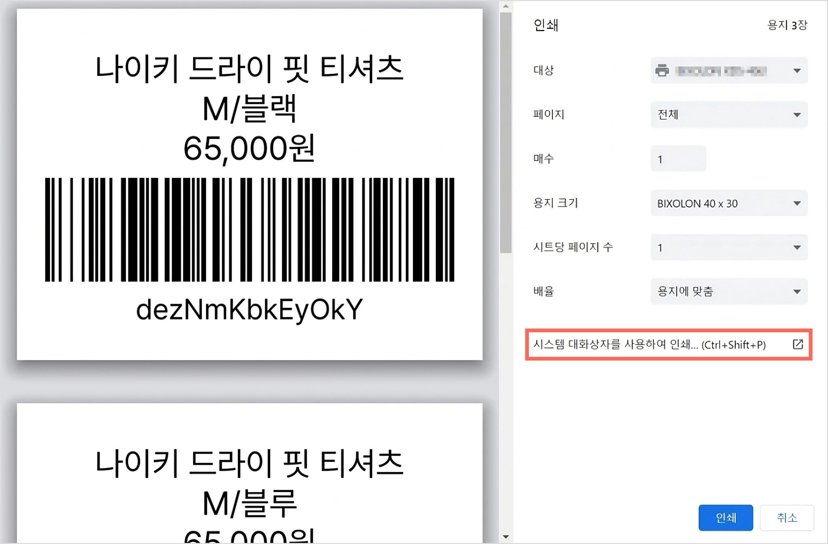Open the 배율 dropdown showing 용지에 맞춤

729,291
